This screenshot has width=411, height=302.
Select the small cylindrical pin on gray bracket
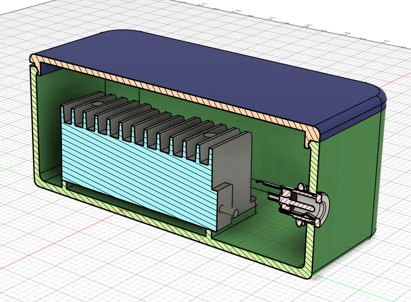click(x=229, y=211)
